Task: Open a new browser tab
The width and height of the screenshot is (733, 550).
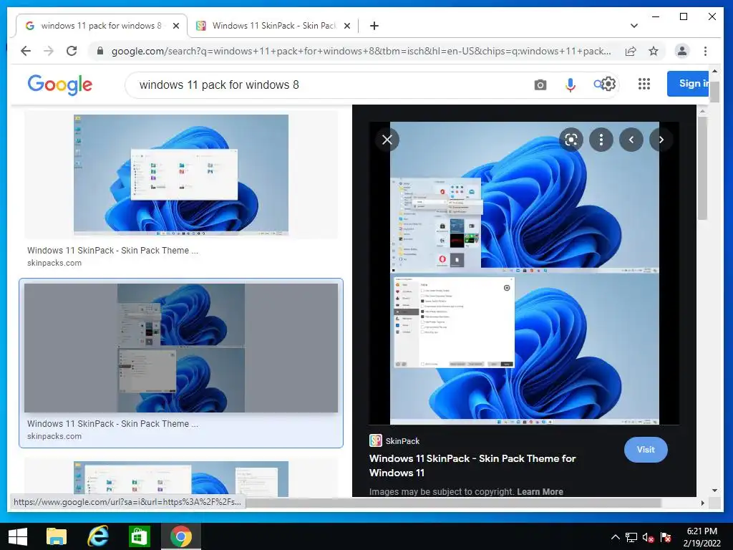Action: click(374, 26)
